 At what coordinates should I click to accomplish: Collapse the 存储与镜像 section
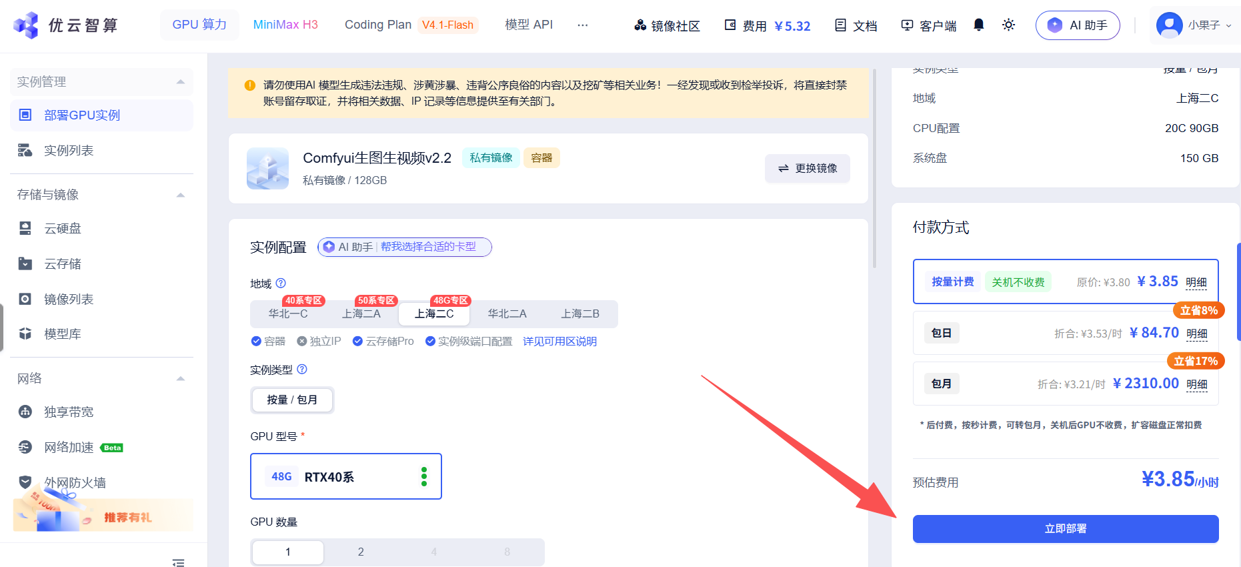[180, 195]
